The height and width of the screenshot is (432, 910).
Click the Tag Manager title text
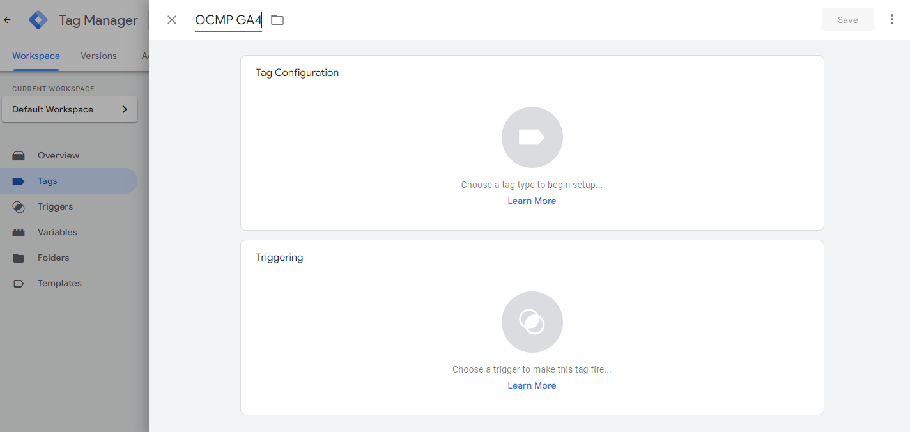point(98,20)
